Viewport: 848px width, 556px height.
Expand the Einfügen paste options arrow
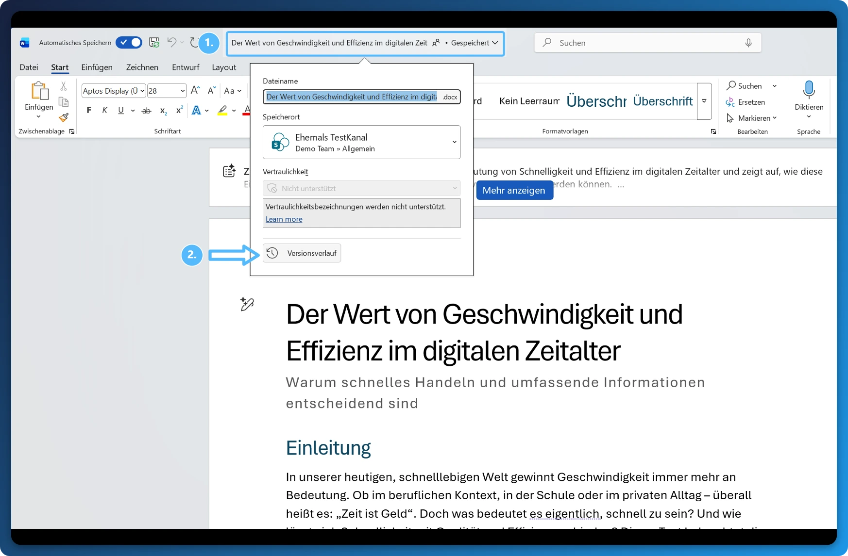tap(38, 116)
